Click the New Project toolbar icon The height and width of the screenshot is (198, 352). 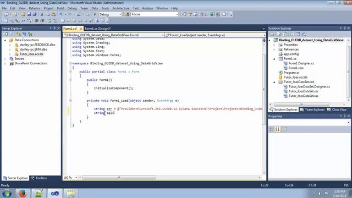(x=6, y=14)
